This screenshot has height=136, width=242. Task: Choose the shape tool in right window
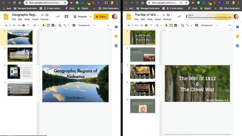(x=182, y=25)
